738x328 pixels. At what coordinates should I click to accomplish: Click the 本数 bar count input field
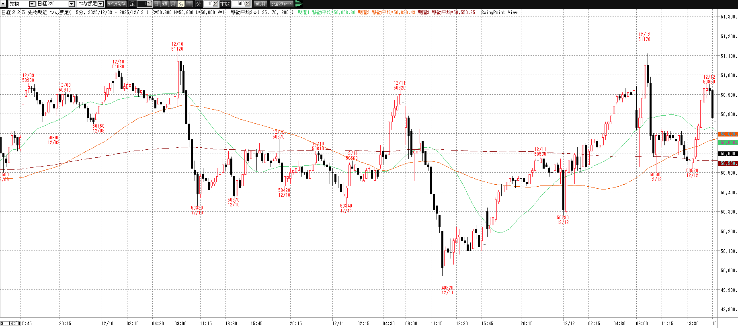coord(240,4)
